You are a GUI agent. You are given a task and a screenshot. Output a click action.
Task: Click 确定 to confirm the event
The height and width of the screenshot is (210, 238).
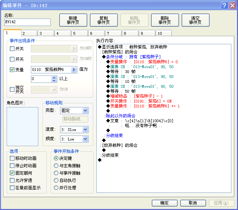165,203
